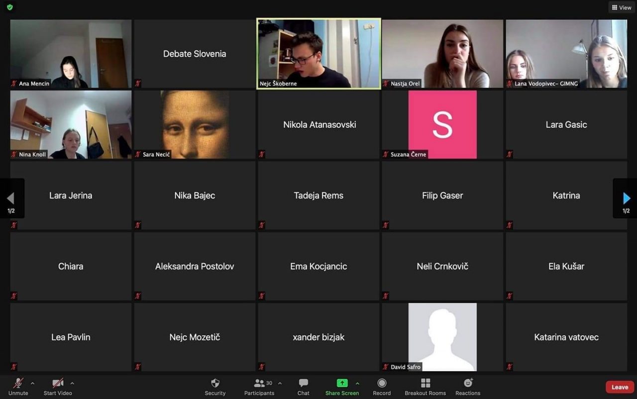Open the Reactions emoji icon
This screenshot has height=399, width=637.
point(468,383)
